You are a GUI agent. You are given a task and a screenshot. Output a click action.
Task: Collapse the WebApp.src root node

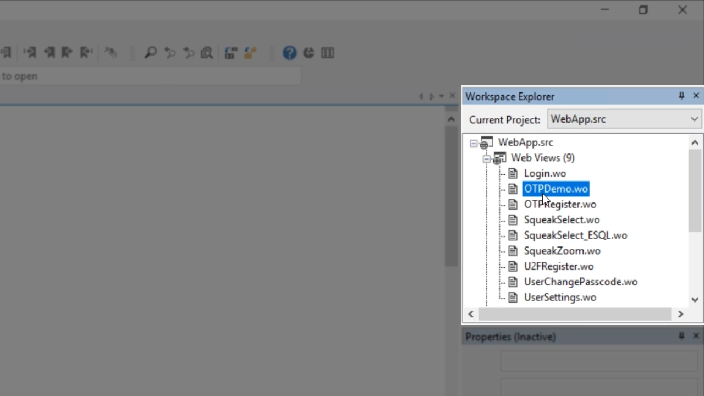[474, 143]
